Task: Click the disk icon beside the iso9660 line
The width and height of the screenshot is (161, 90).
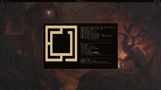Action: coord(83,36)
